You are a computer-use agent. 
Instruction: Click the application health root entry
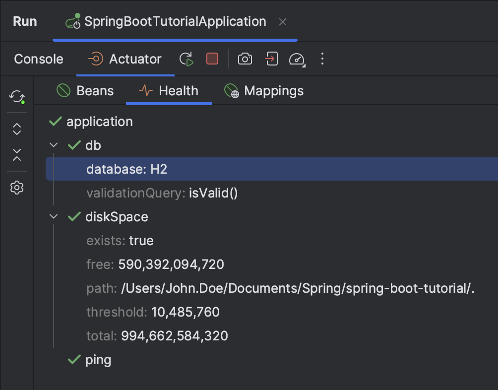[x=99, y=121]
